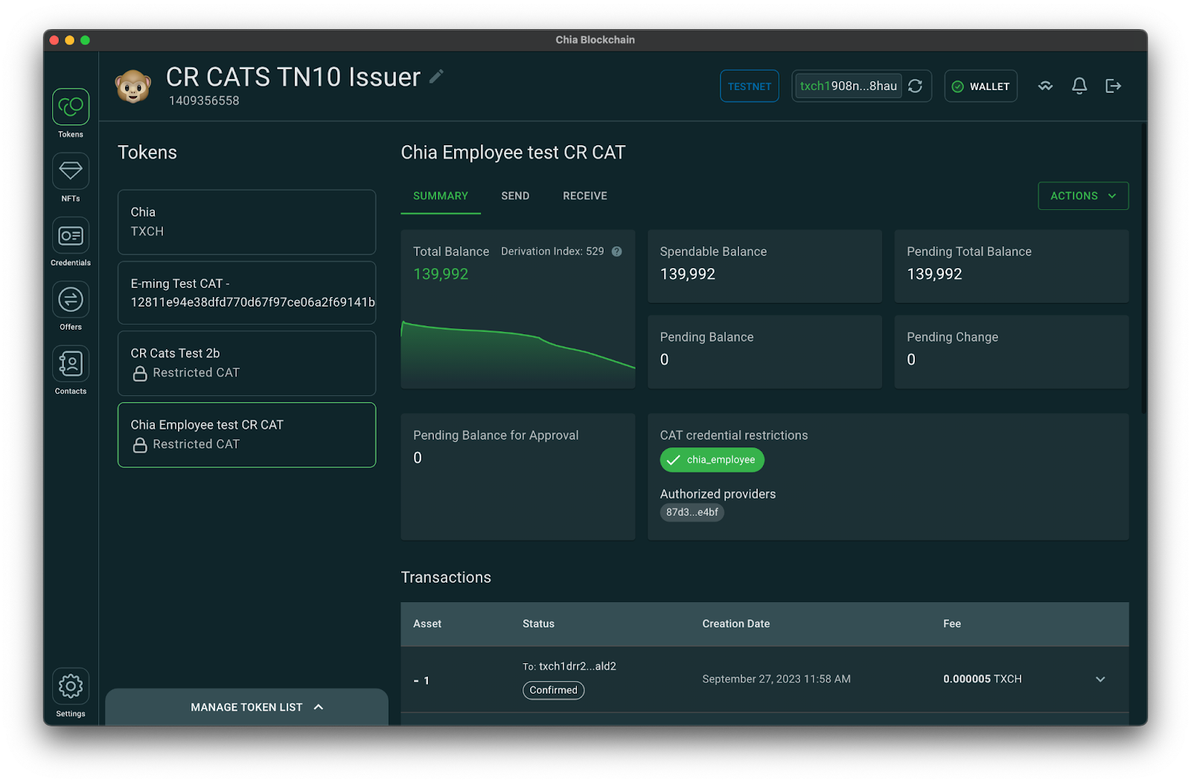Click the 0.000005 TXCH fee value
1191x783 pixels.
[983, 679]
